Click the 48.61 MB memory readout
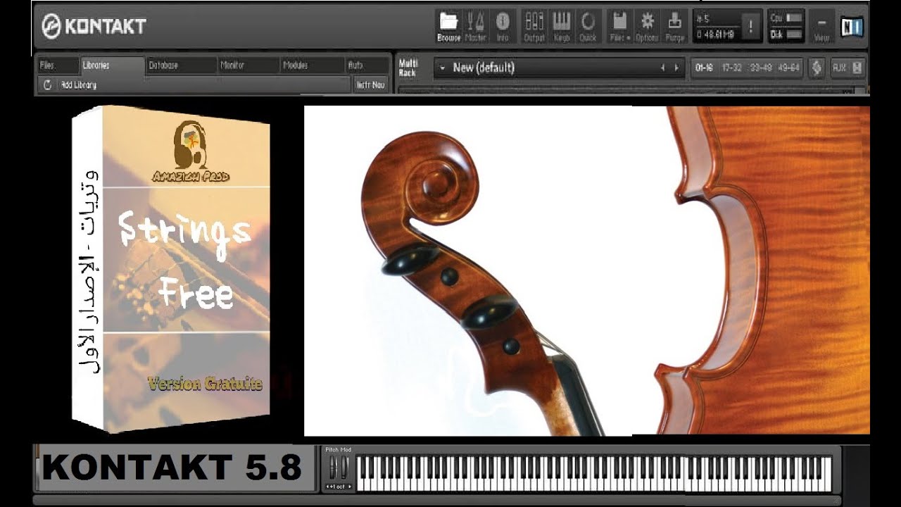This screenshot has height=507, width=901. pos(714,34)
